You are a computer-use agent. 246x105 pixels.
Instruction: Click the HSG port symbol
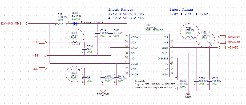click(x=43, y=42)
